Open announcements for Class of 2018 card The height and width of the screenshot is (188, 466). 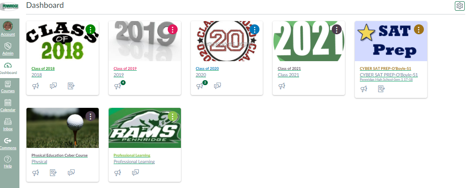36,86
